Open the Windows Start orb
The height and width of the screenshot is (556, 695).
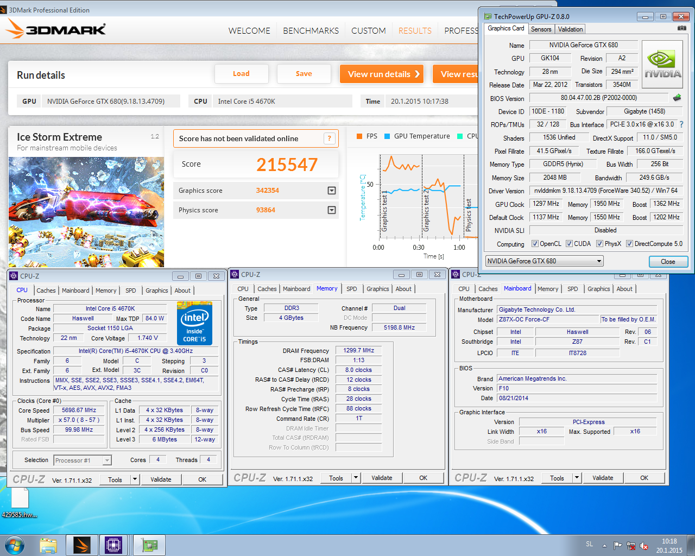pyautogui.click(x=15, y=545)
